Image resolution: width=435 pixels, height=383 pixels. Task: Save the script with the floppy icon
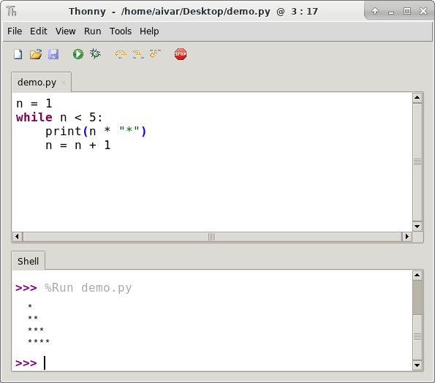[53, 54]
